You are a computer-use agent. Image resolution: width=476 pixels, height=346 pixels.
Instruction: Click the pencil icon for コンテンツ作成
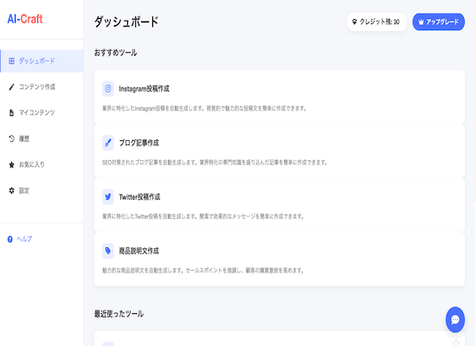(x=11, y=87)
